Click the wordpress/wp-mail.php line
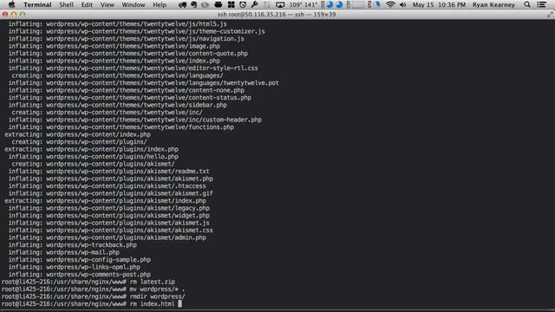The image size is (555, 312). (64, 252)
